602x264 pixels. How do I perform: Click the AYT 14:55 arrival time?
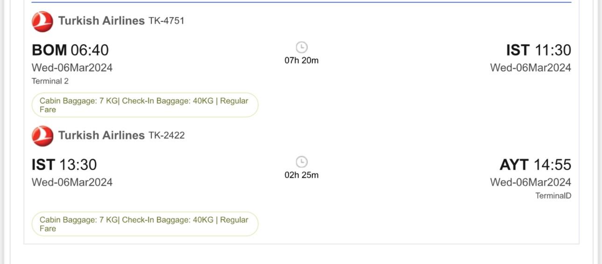tap(535, 164)
